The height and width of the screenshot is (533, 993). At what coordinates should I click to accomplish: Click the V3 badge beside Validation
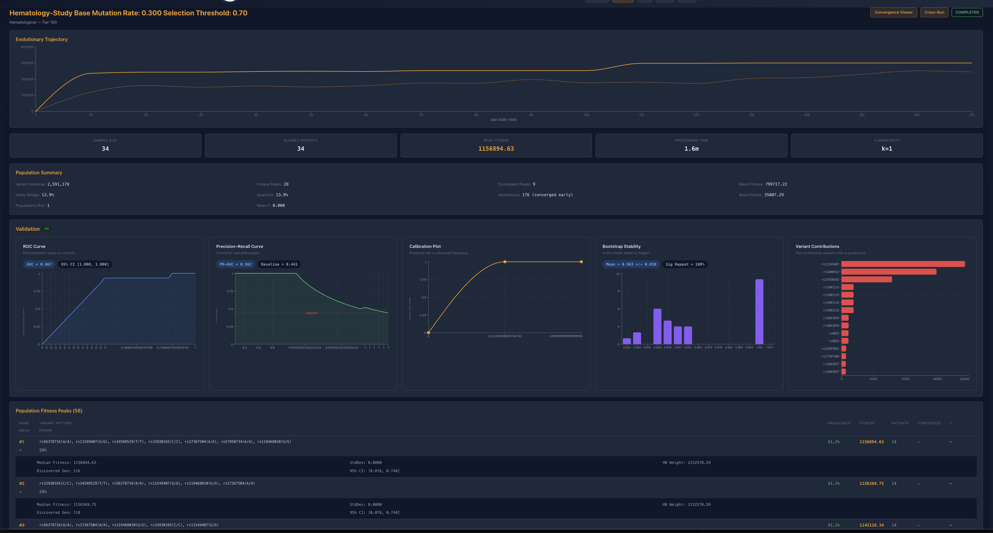[47, 229]
